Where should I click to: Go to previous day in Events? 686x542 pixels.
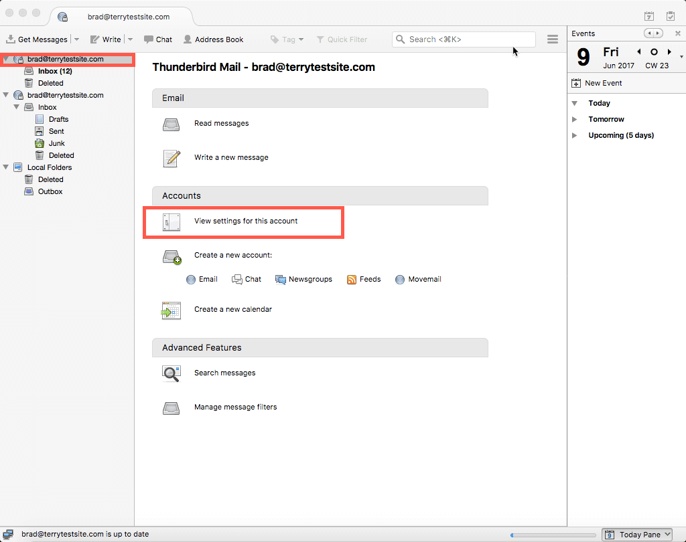639,52
